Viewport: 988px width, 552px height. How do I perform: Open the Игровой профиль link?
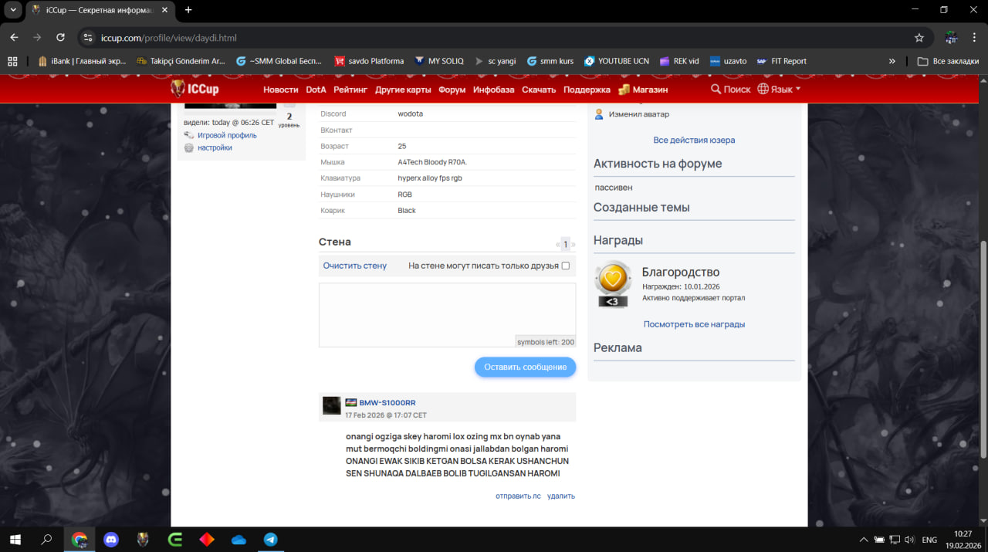[227, 135]
